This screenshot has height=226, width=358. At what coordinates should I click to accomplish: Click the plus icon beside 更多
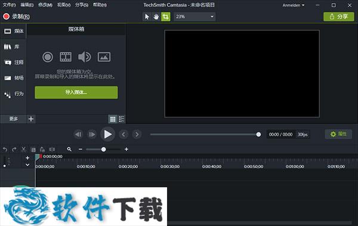click(31, 119)
